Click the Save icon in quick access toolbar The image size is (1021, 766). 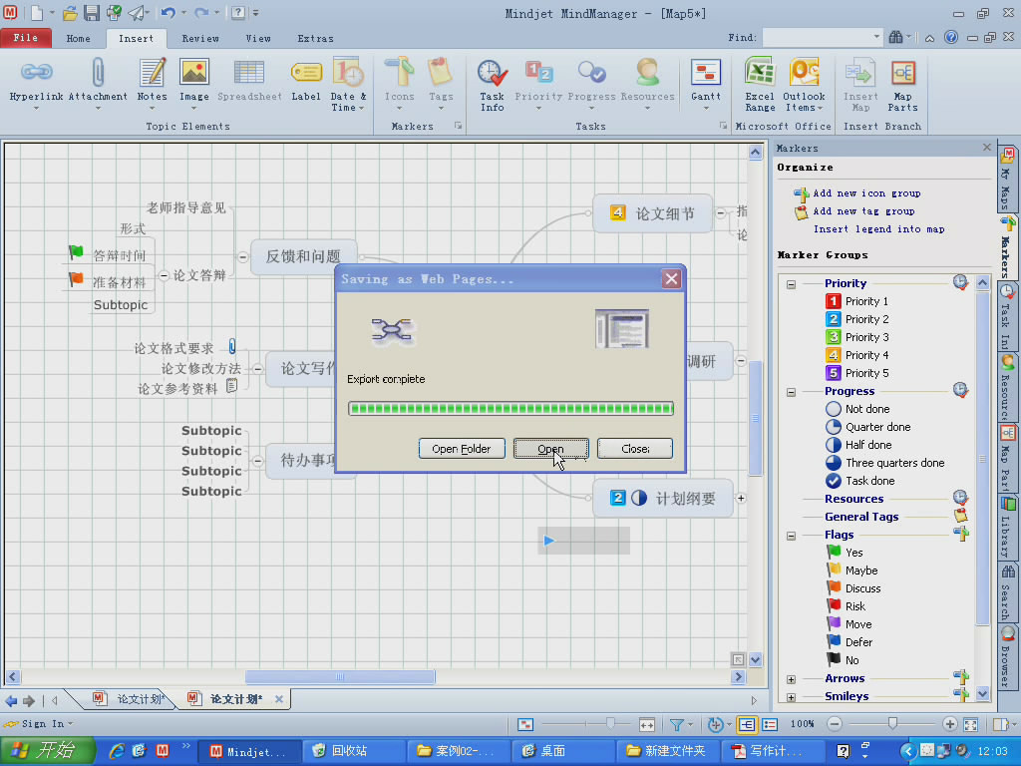pos(91,12)
